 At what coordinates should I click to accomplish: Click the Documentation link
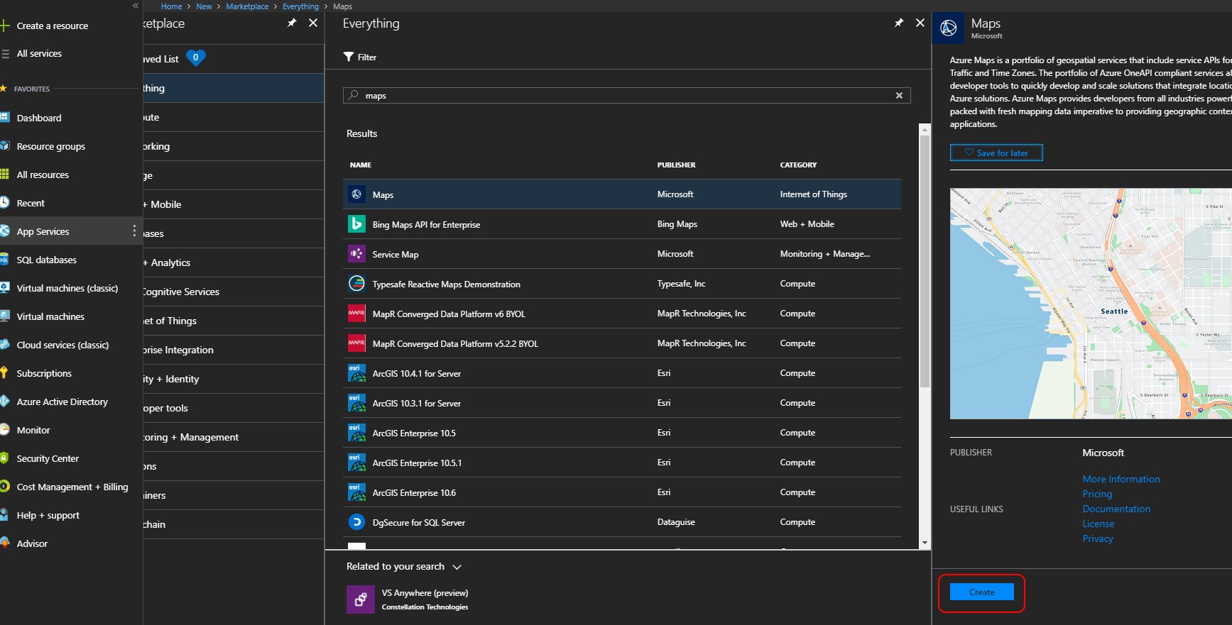[1116, 509]
